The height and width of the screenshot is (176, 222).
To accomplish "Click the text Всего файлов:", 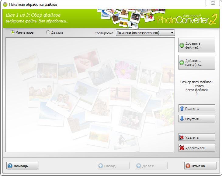I will (196, 90).
